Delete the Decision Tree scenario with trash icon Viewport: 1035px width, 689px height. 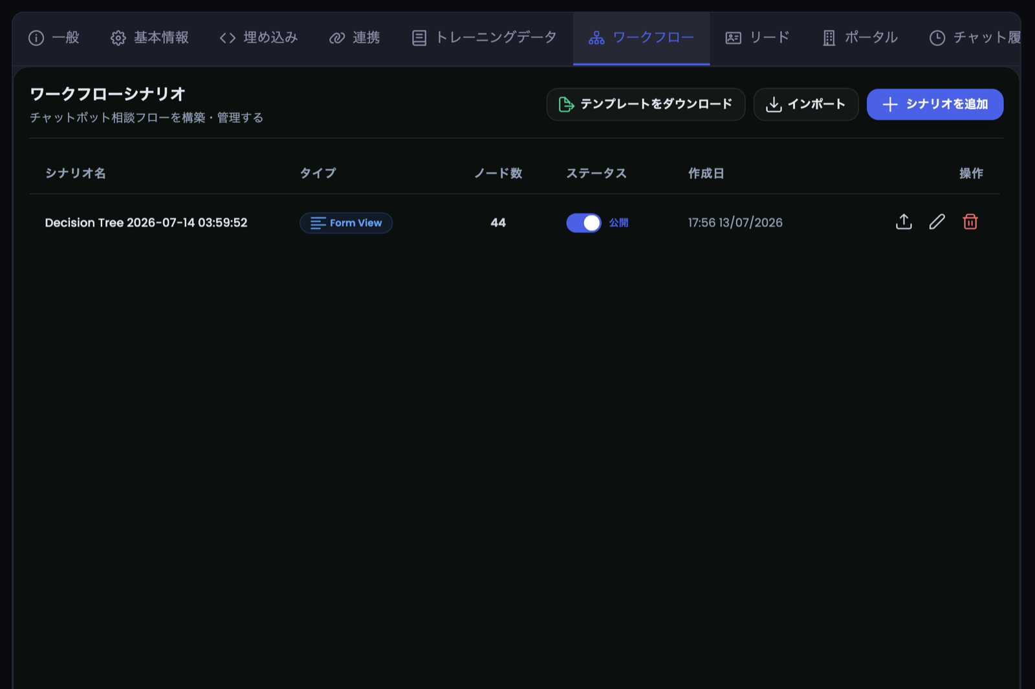970,222
